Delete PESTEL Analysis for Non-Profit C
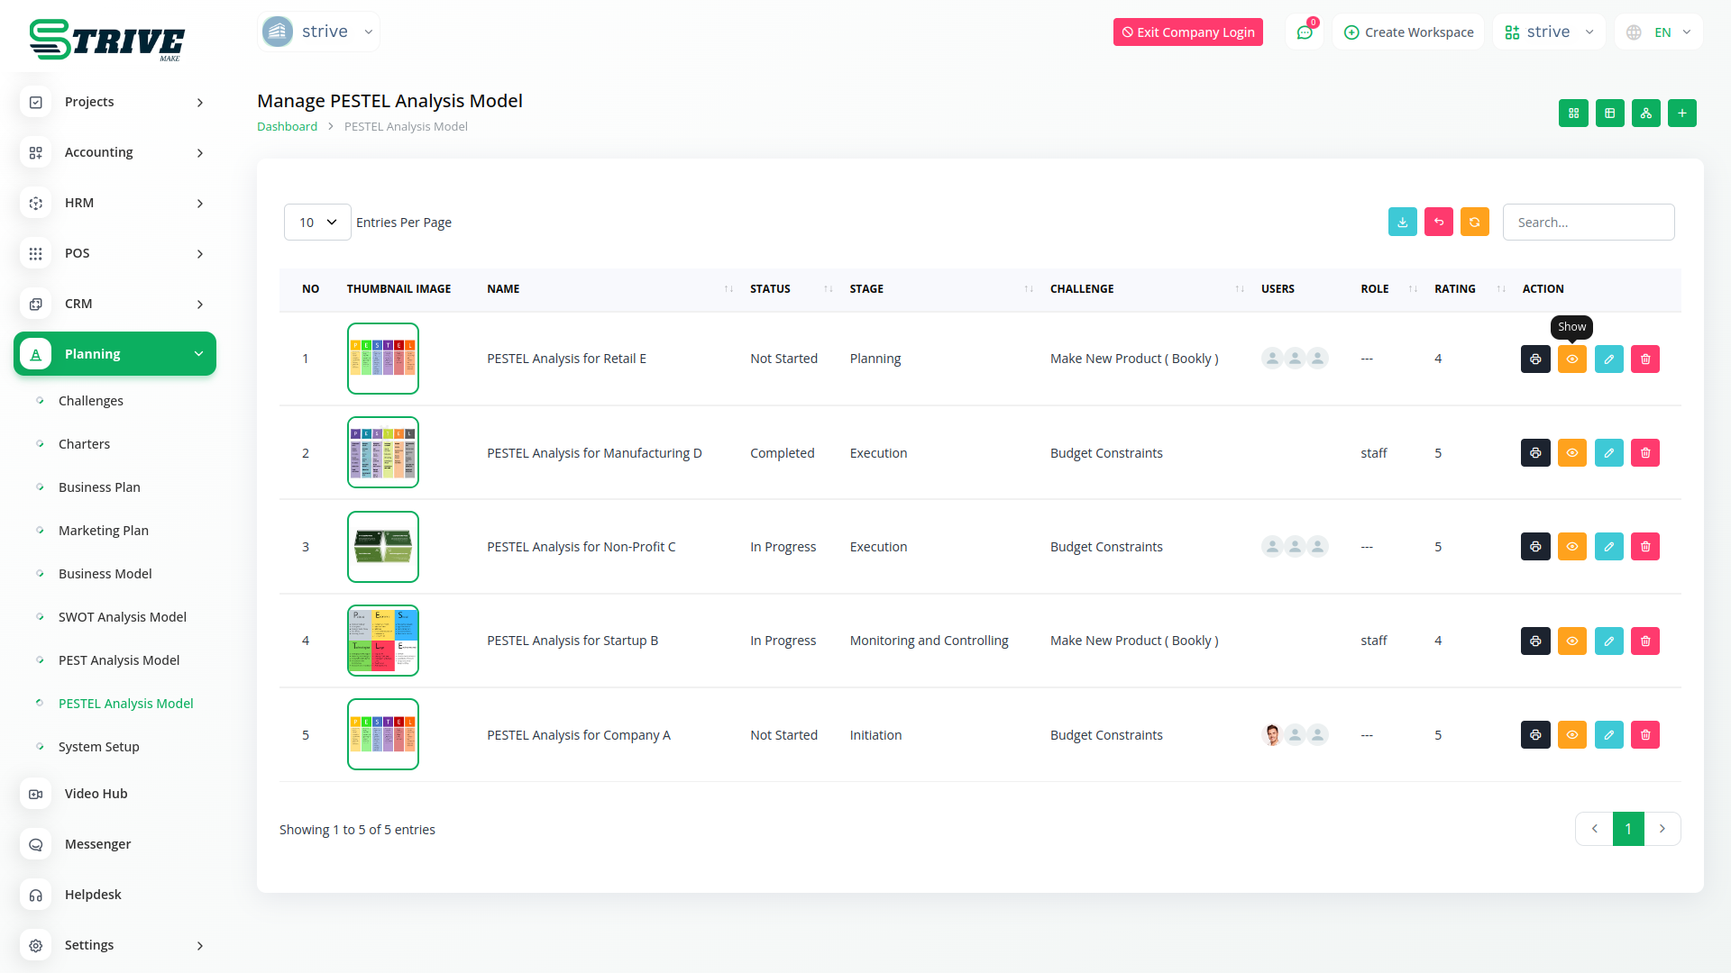1731x973 pixels. tap(1645, 547)
